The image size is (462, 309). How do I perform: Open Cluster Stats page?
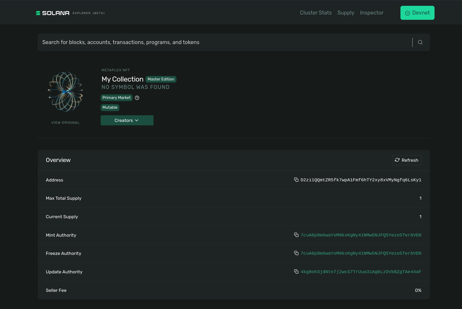(x=315, y=13)
